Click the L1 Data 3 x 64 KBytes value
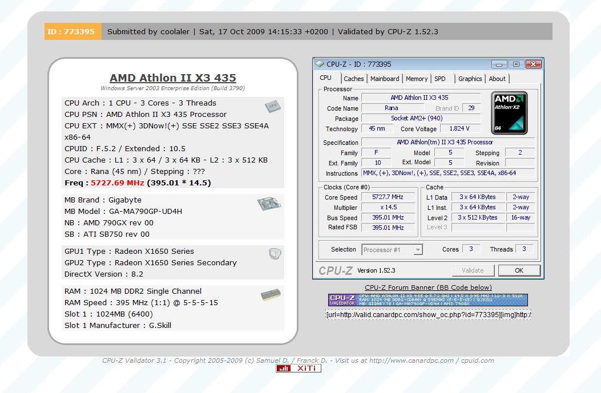The width and height of the screenshot is (601, 393). coord(478,197)
